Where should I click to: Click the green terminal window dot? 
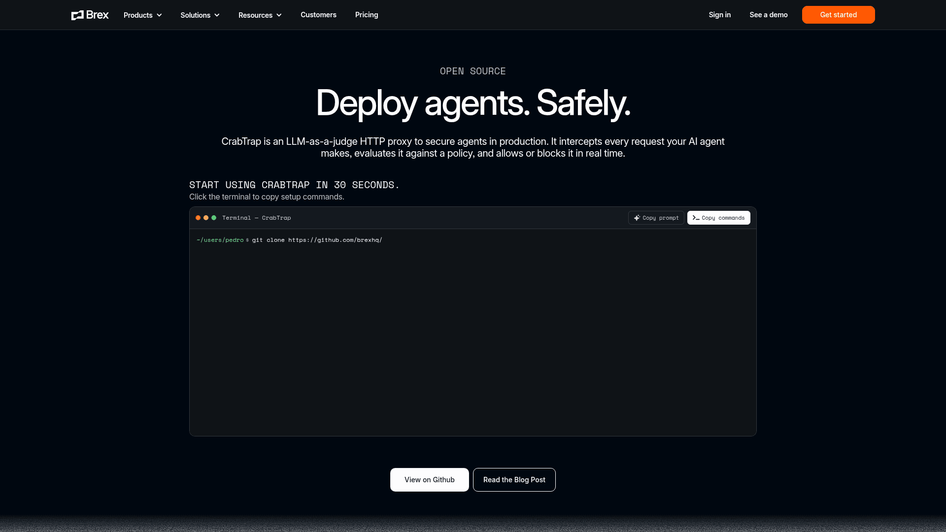[x=214, y=218]
